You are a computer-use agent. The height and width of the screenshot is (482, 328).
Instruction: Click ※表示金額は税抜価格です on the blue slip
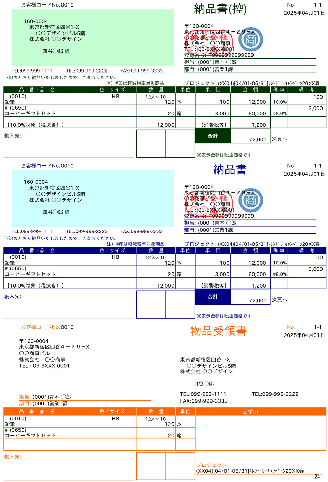click(x=224, y=316)
